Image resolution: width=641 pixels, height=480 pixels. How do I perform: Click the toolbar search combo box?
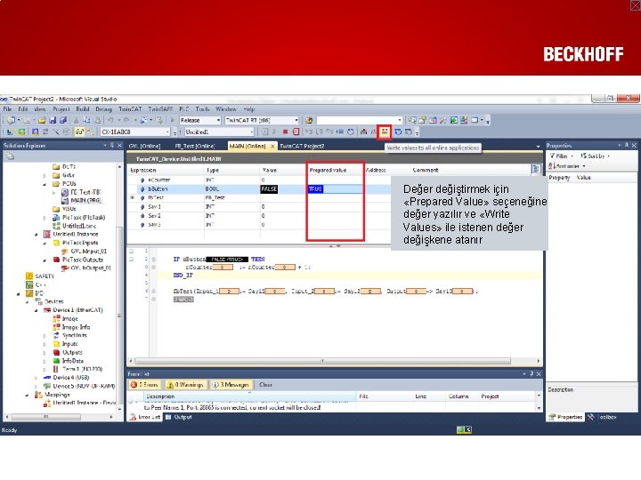(360, 120)
